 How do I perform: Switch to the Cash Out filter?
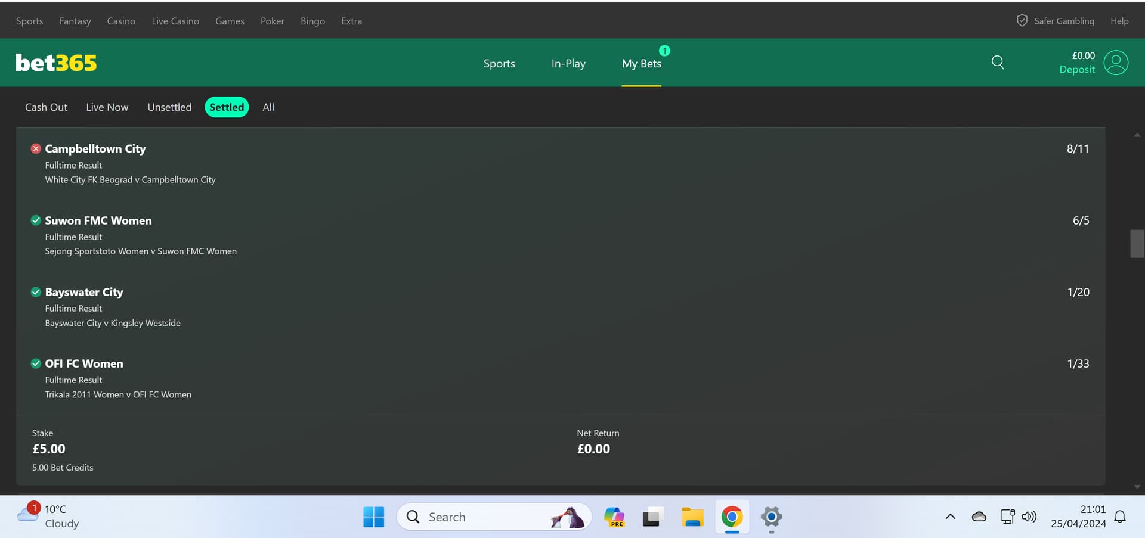(46, 107)
